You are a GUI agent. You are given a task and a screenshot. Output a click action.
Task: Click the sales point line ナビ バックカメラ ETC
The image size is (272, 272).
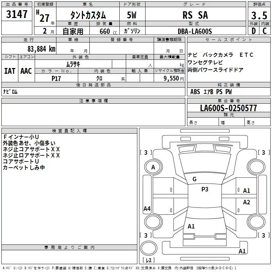click(x=220, y=55)
